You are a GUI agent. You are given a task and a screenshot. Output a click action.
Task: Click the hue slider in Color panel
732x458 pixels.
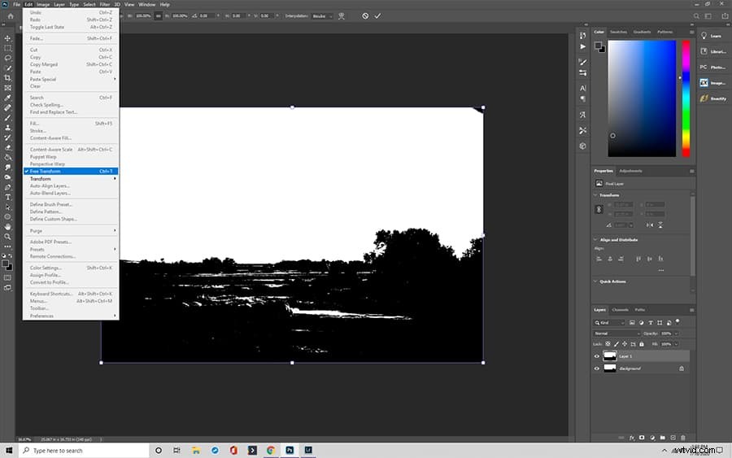tap(686, 98)
